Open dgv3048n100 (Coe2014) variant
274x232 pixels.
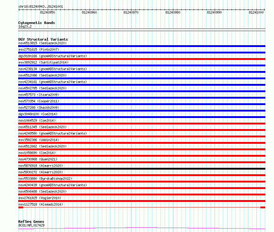coord(38,114)
